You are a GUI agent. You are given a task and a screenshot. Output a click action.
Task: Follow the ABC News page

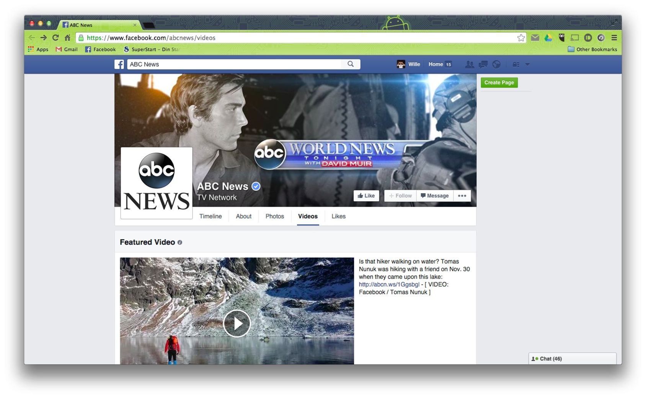coord(400,196)
